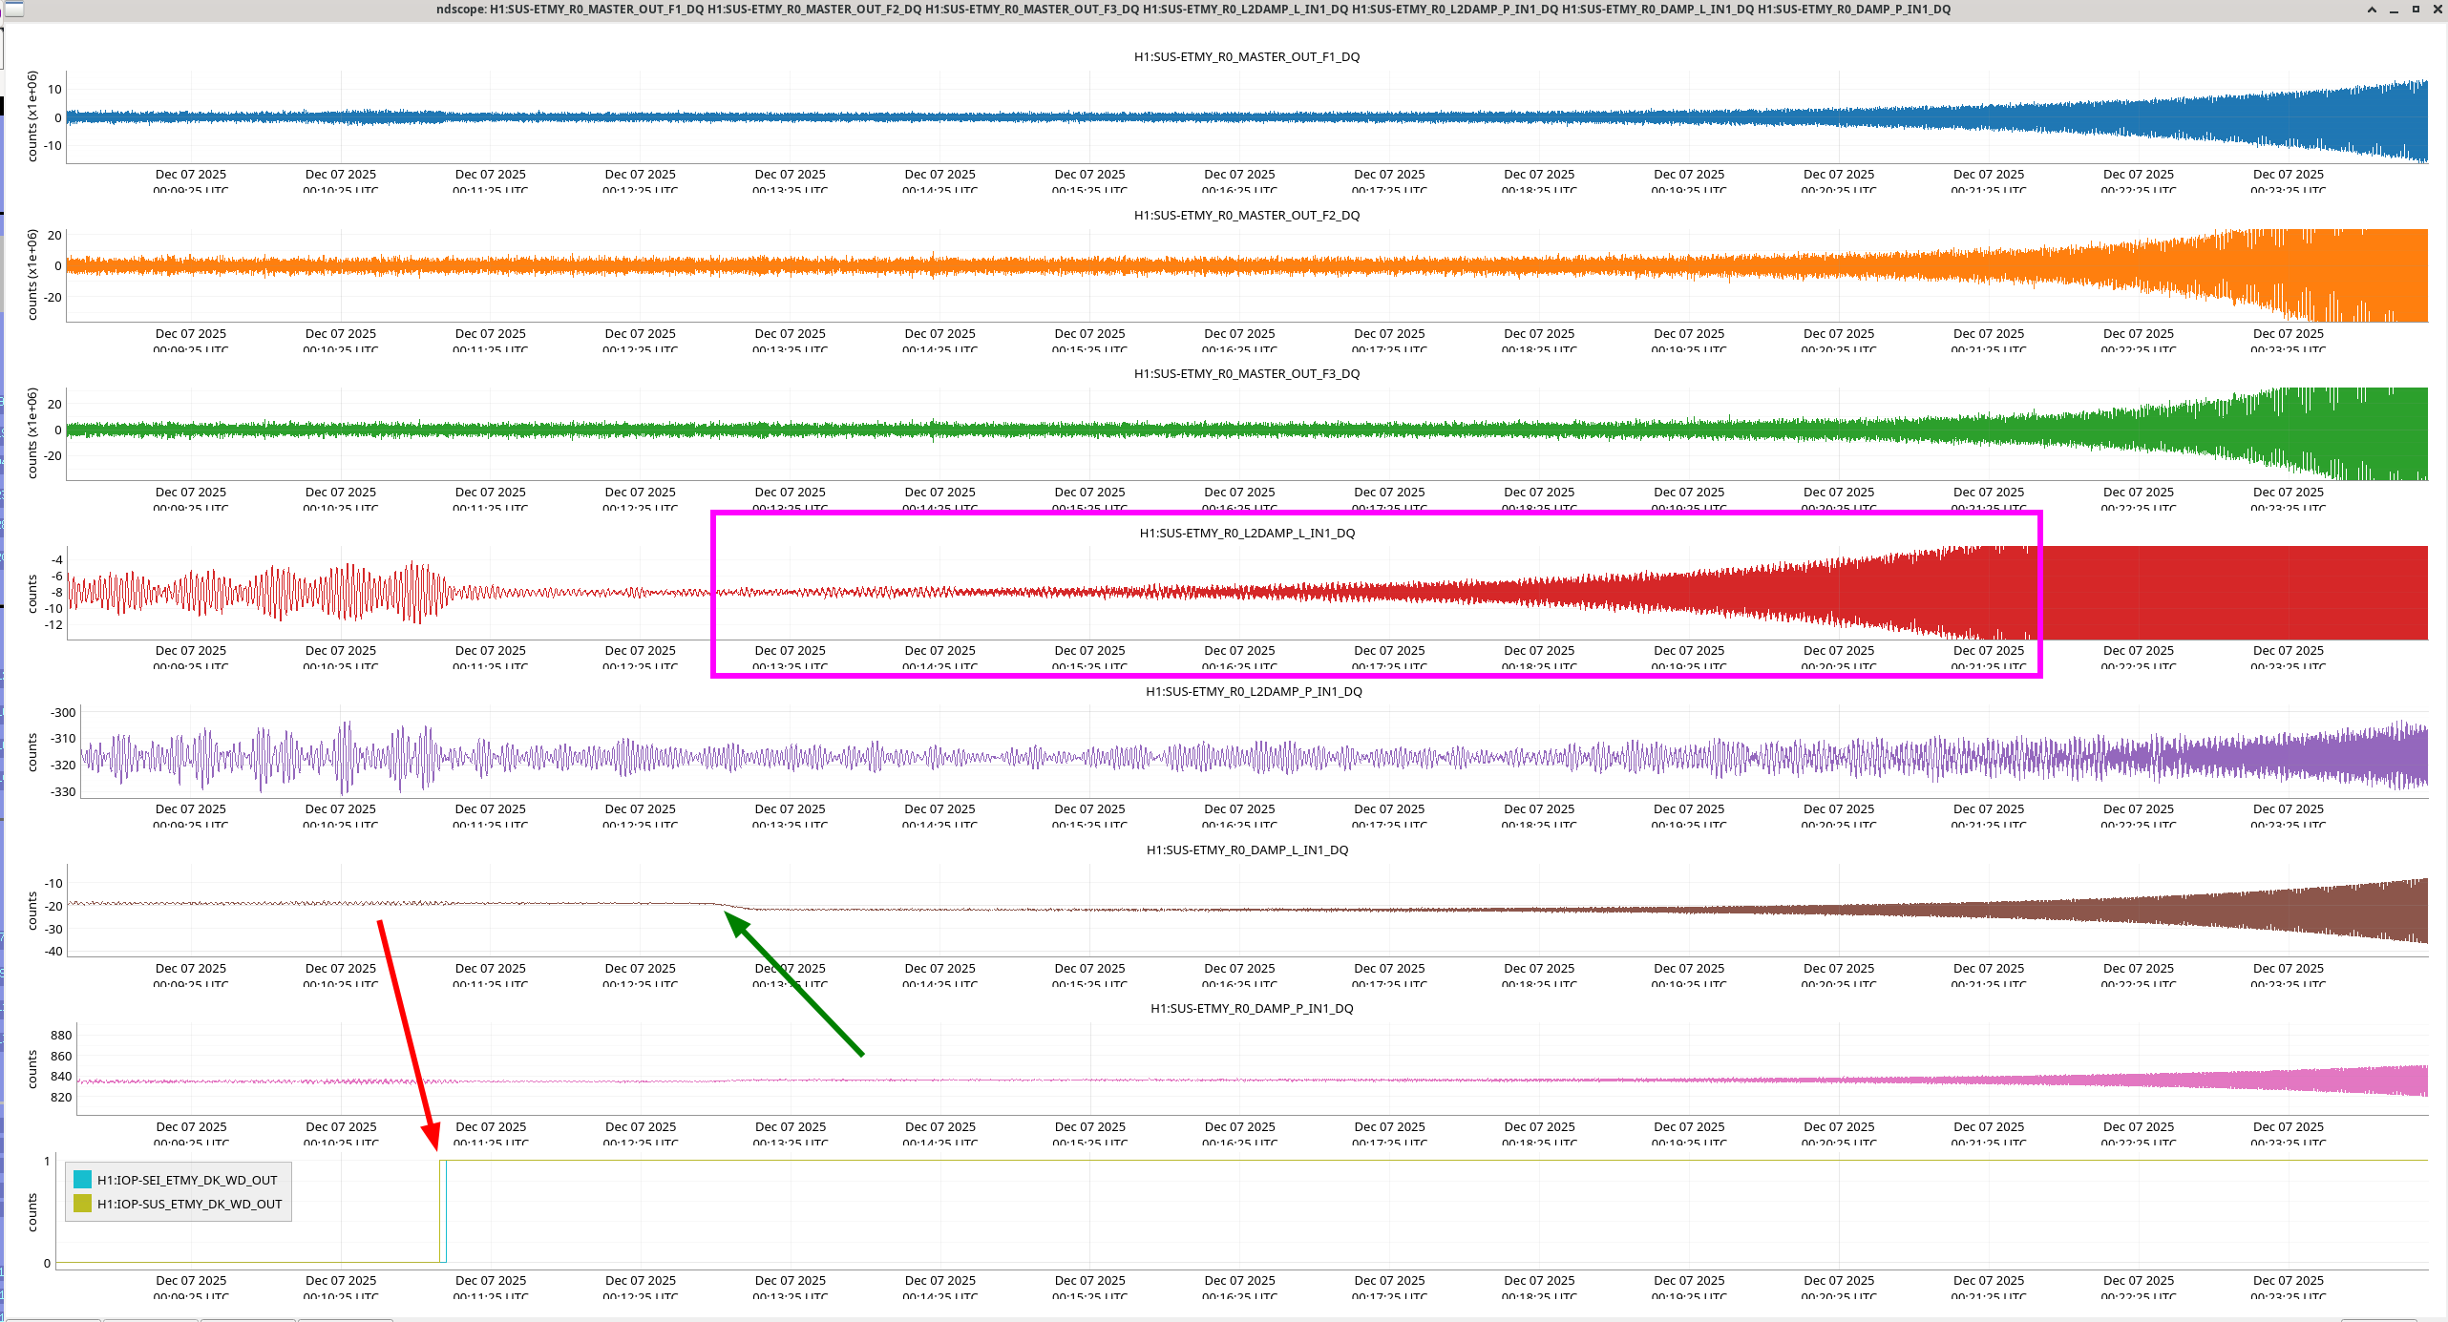
Task: Close the ndscope window
Action: pyautogui.click(x=2437, y=10)
